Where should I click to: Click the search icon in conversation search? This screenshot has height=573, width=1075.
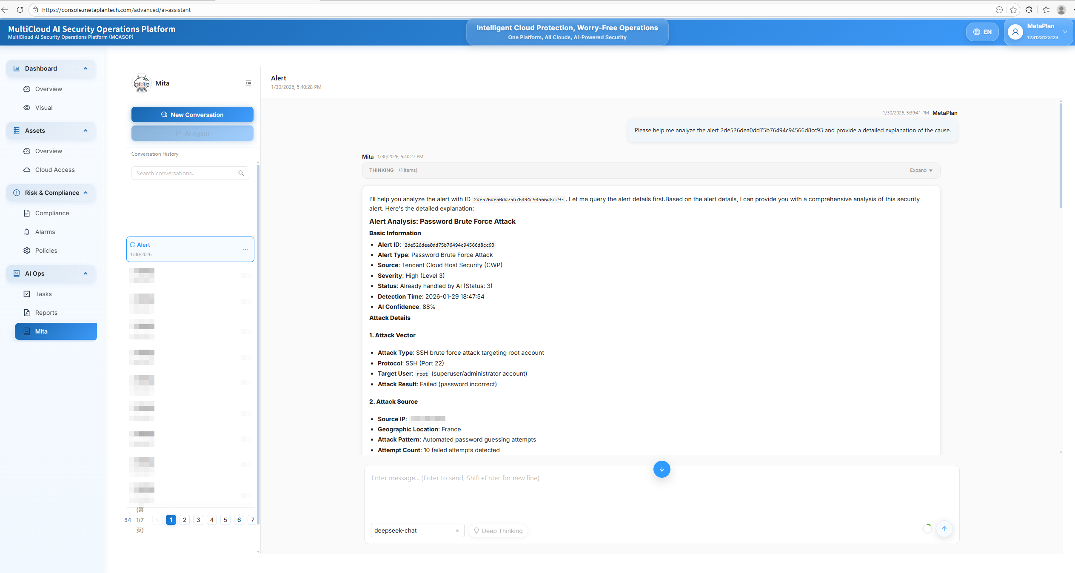(x=241, y=173)
